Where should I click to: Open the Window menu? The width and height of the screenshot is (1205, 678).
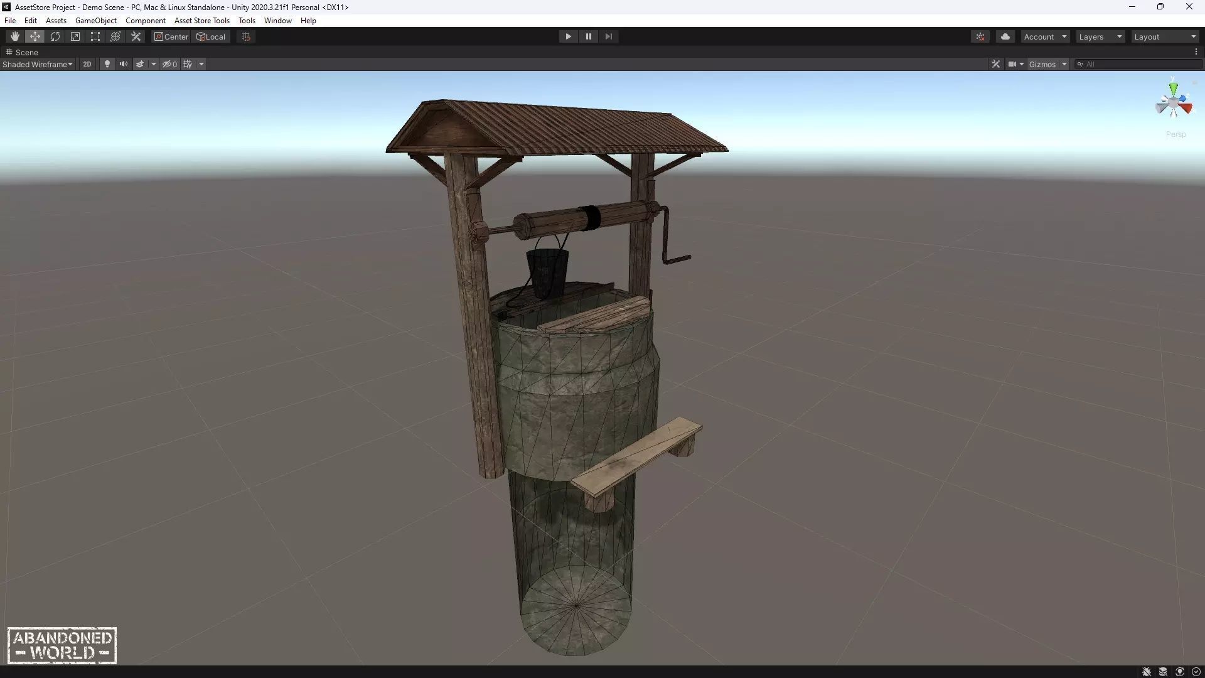click(x=277, y=20)
